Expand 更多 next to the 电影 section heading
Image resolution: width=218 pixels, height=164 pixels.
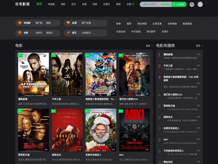(149, 46)
